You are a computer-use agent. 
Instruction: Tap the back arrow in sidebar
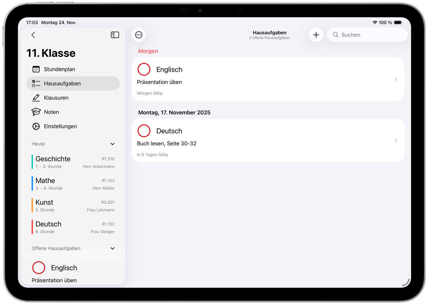coord(33,35)
